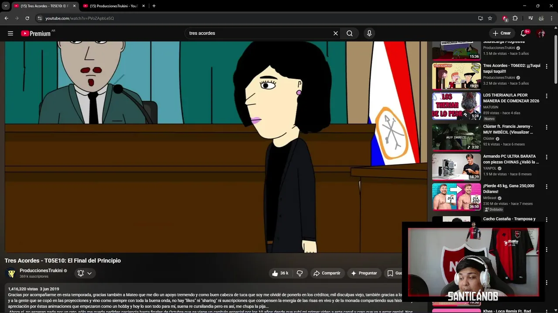Open the Armando PC ULTRA BARATA thumbnail

click(456, 167)
